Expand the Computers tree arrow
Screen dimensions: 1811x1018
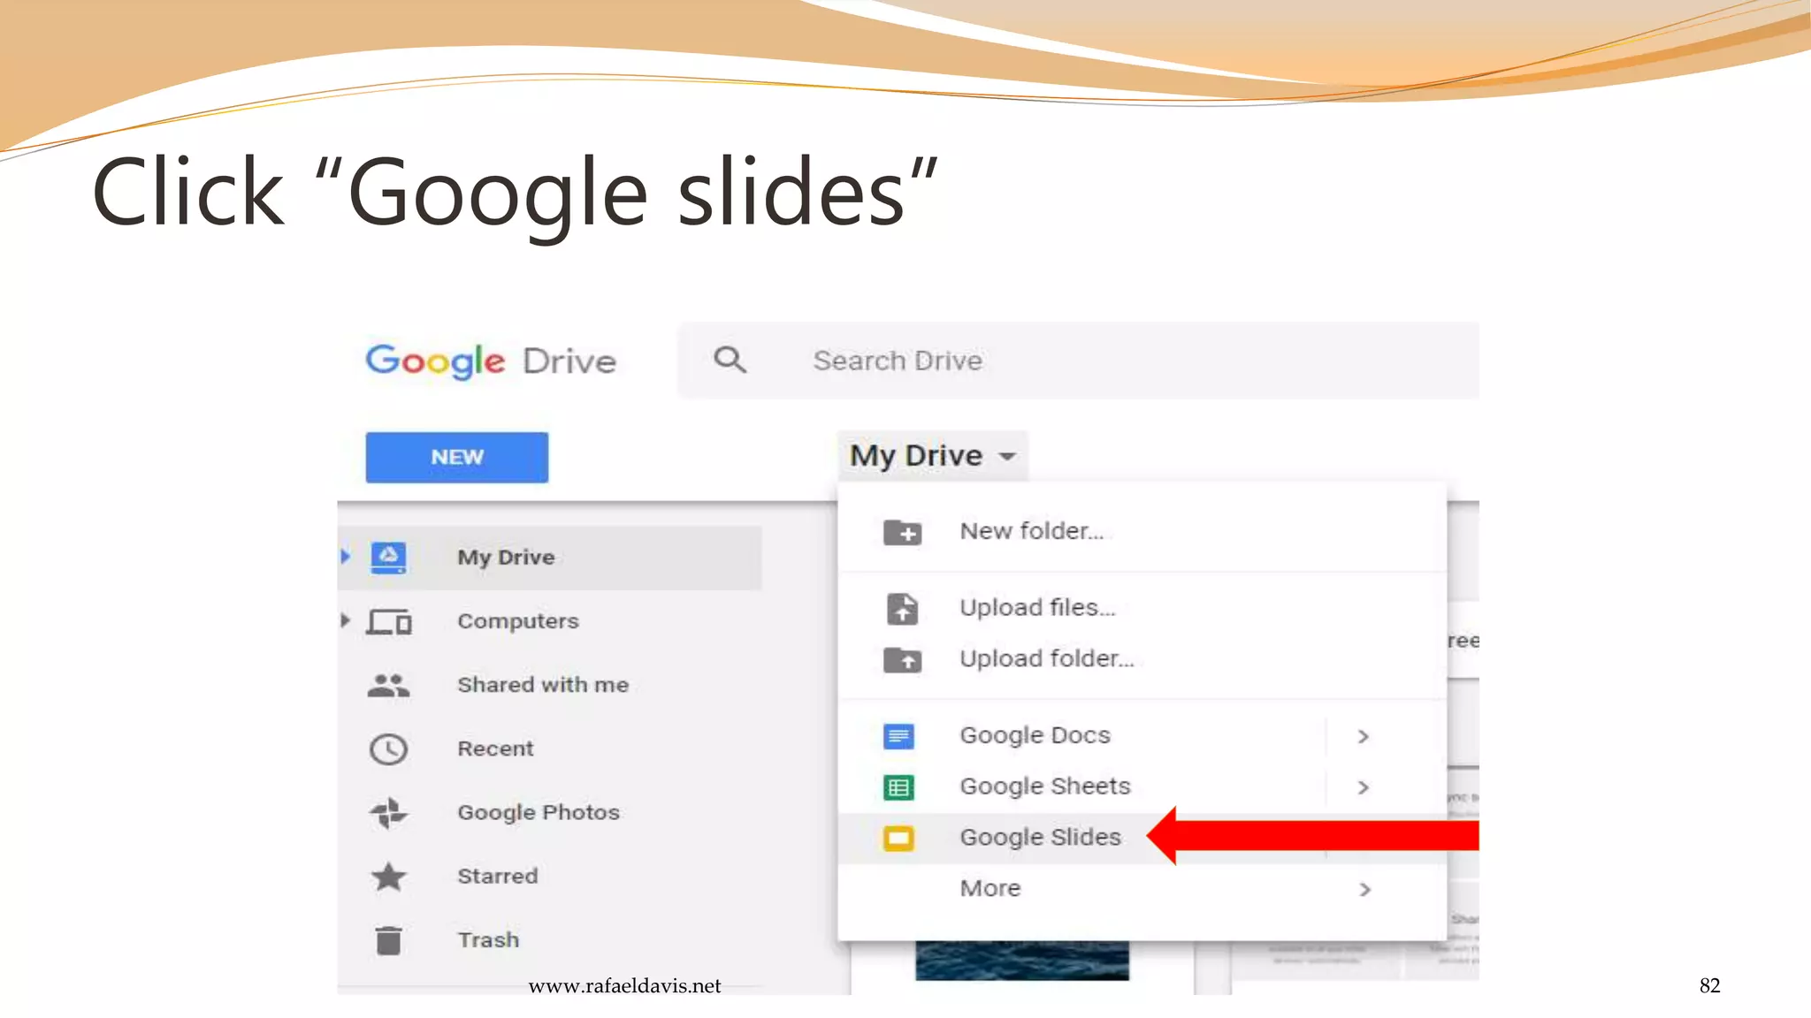[x=346, y=620]
